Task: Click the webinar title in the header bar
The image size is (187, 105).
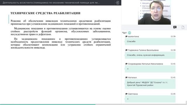Action: click(x=51, y=3)
